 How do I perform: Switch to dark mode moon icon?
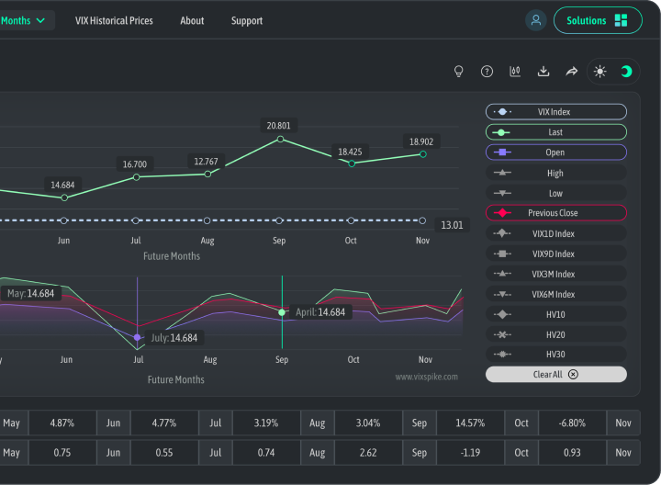point(626,72)
